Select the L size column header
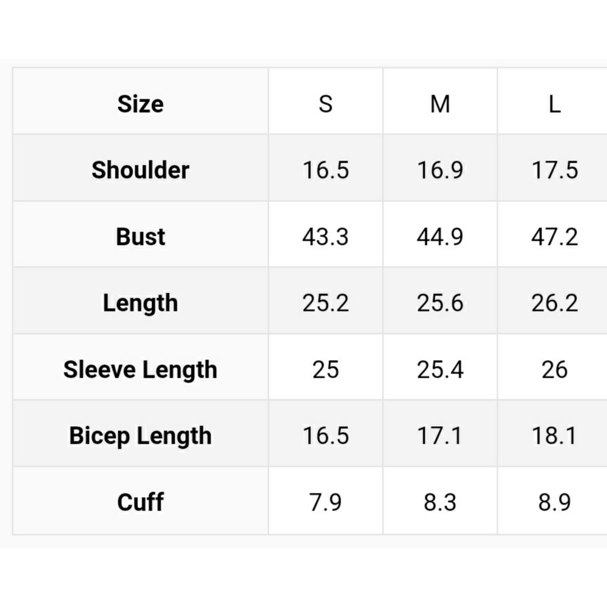The image size is (607, 607). [x=554, y=104]
